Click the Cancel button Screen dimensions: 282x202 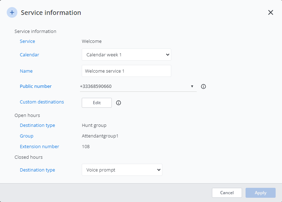[227, 193]
